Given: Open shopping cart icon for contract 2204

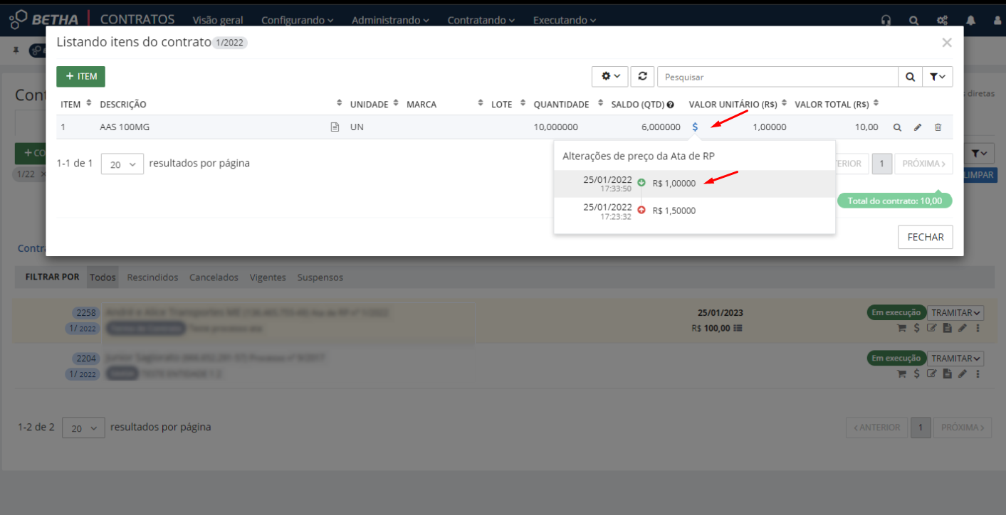Looking at the screenshot, I should pos(901,373).
